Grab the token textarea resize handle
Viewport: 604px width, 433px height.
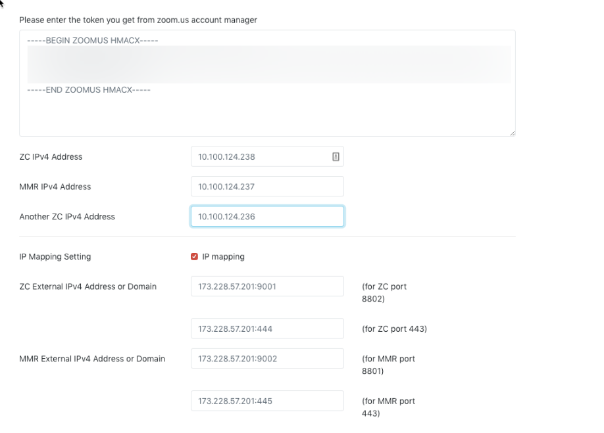(512, 133)
